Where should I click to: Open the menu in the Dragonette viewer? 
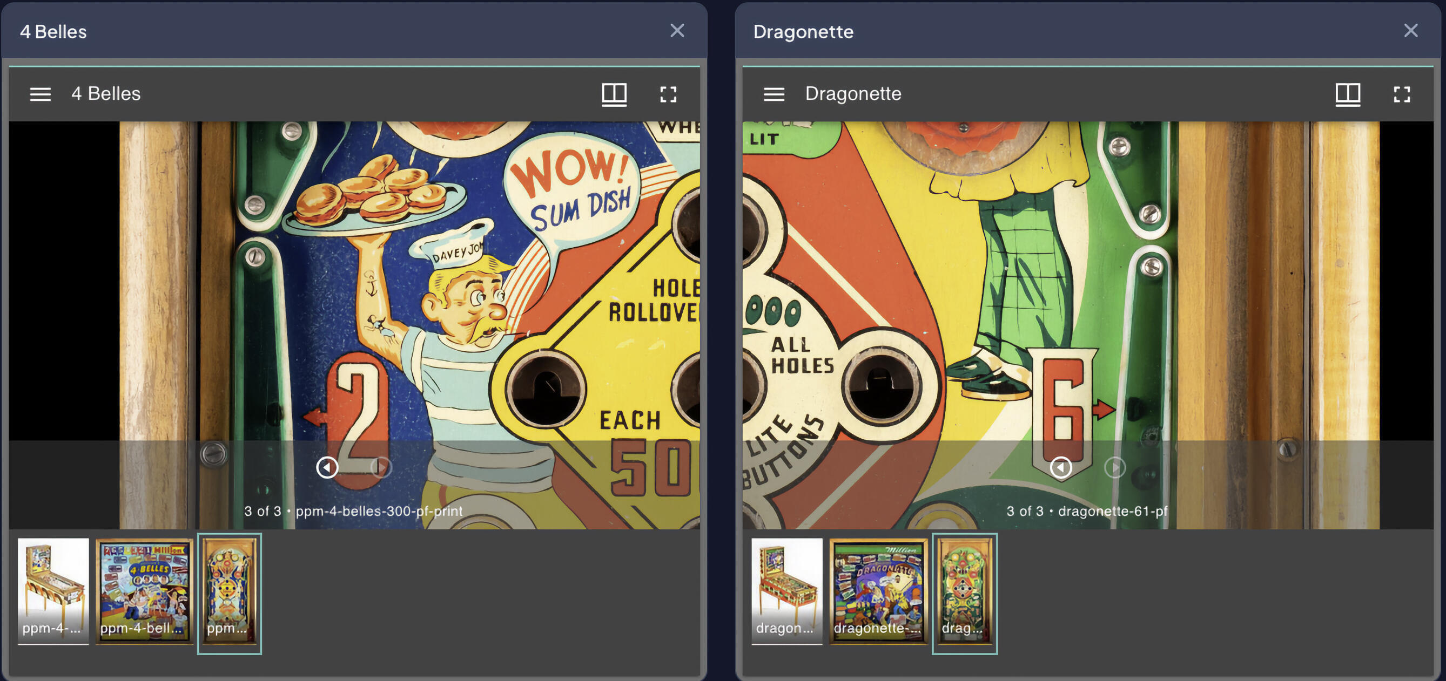pos(774,94)
